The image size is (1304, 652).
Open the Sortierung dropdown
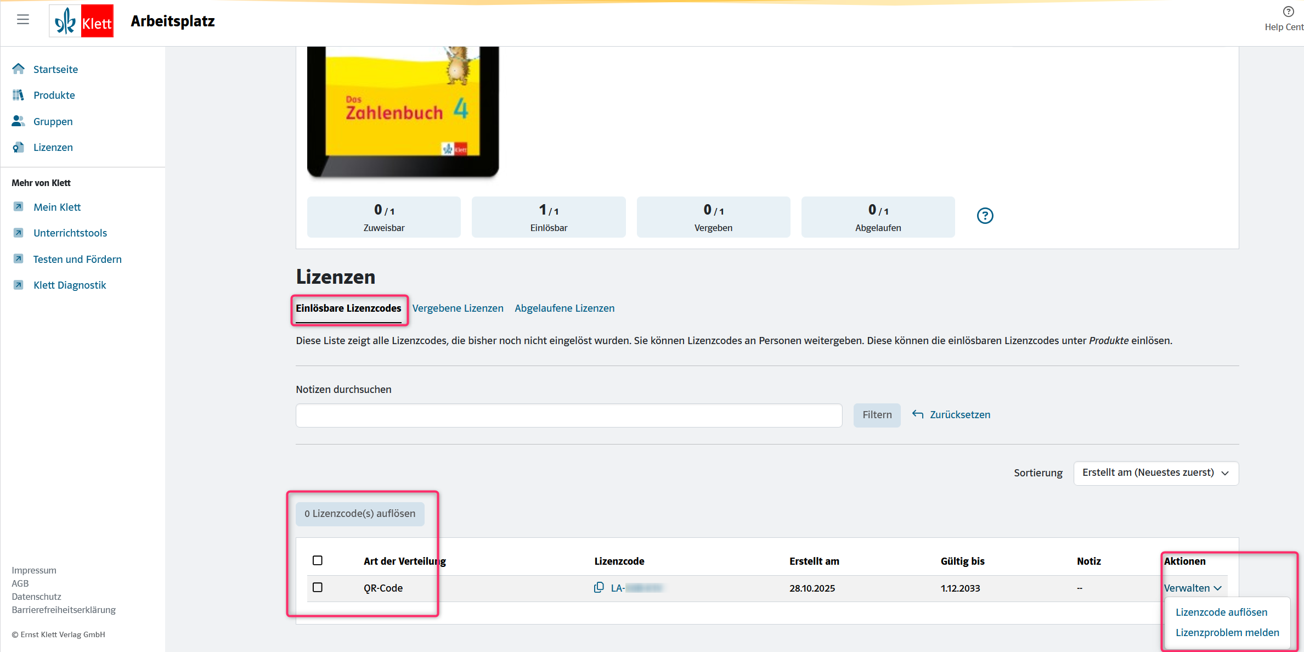pyautogui.click(x=1155, y=473)
